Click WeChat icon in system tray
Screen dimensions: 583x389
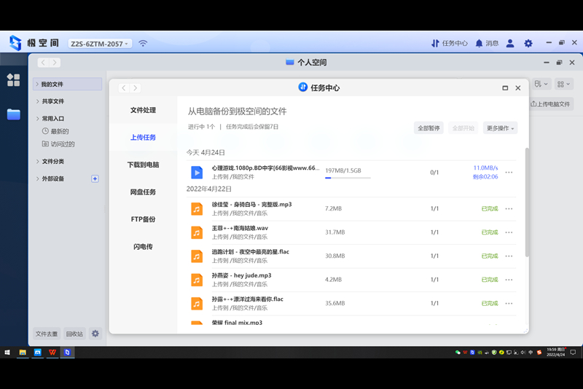point(458,353)
